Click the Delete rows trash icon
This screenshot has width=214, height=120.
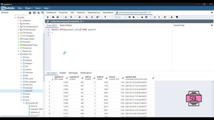click(x=92, y=17)
